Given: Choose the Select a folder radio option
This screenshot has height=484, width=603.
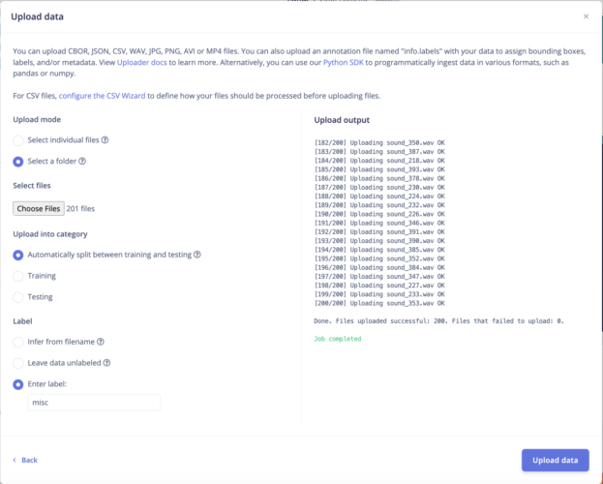Looking at the screenshot, I should tap(18, 161).
